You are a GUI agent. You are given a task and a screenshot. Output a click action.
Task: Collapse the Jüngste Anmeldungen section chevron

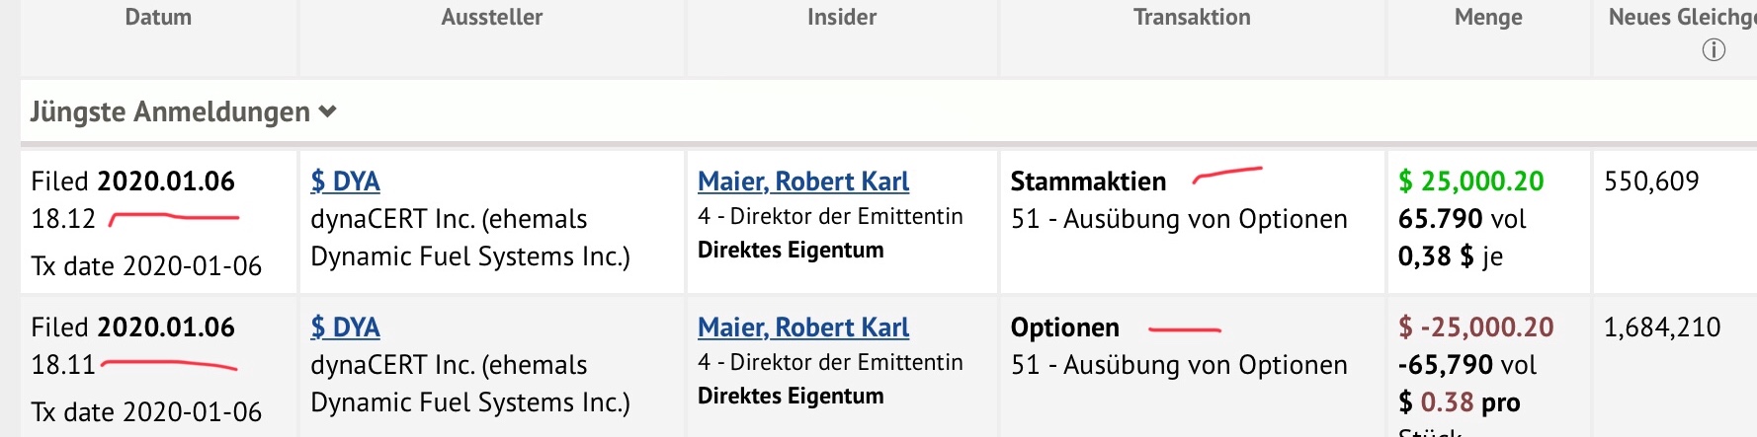[x=328, y=112]
